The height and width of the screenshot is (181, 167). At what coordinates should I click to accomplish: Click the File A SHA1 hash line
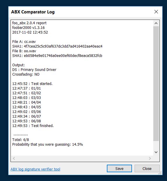tap(57, 46)
